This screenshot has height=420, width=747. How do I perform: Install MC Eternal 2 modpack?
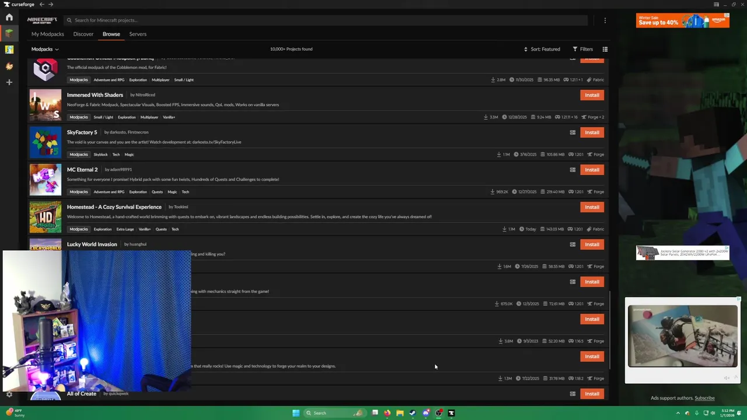pos(592,170)
